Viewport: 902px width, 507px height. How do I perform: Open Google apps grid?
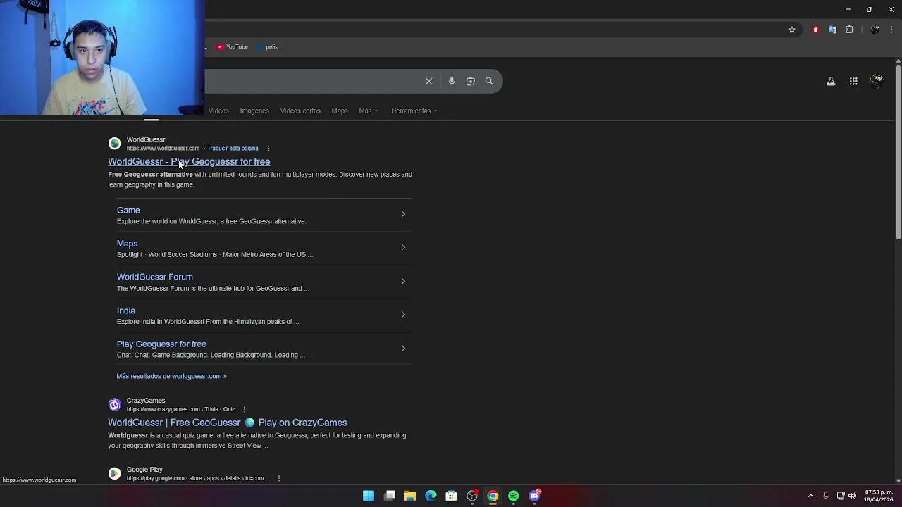click(853, 82)
